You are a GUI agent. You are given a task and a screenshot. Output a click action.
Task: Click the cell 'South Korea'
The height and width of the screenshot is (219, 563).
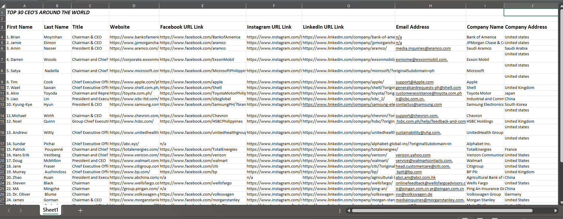(531, 104)
